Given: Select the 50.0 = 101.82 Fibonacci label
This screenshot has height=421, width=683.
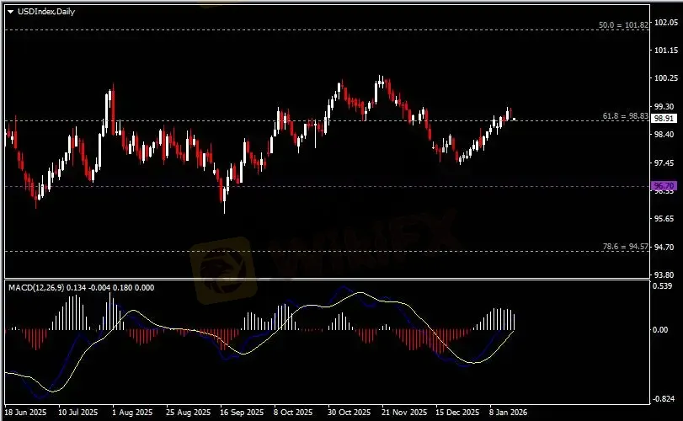Looking at the screenshot, I should pyautogui.click(x=623, y=24).
